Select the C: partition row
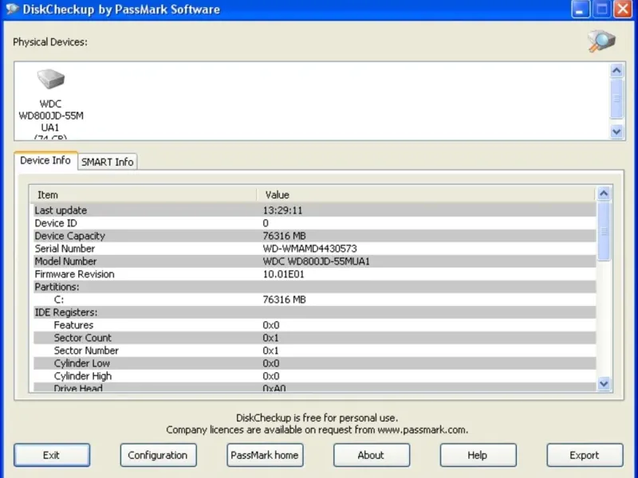Viewport: 638px width, 478px height. tap(314, 300)
